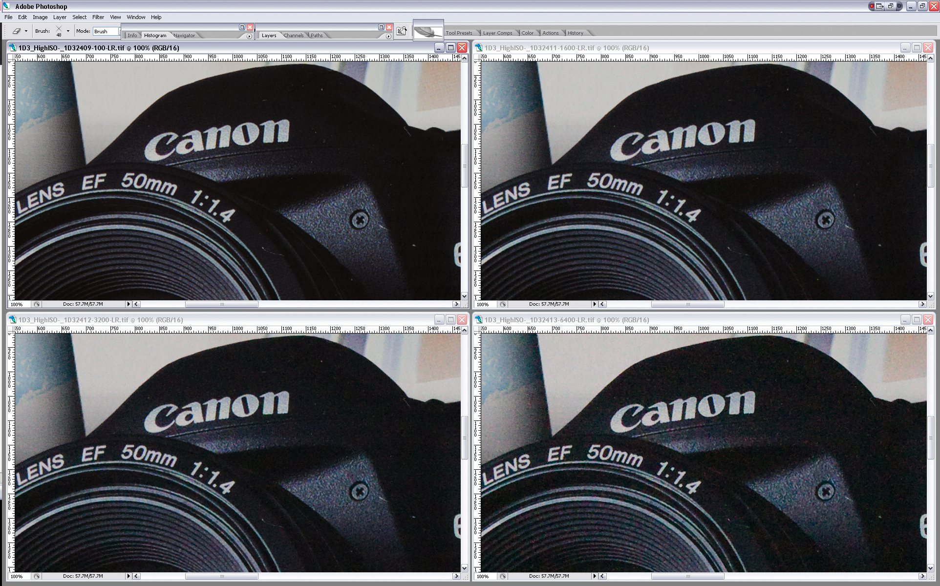
Task: Open status info triangle in 3200-LR window
Action: coord(128,576)
